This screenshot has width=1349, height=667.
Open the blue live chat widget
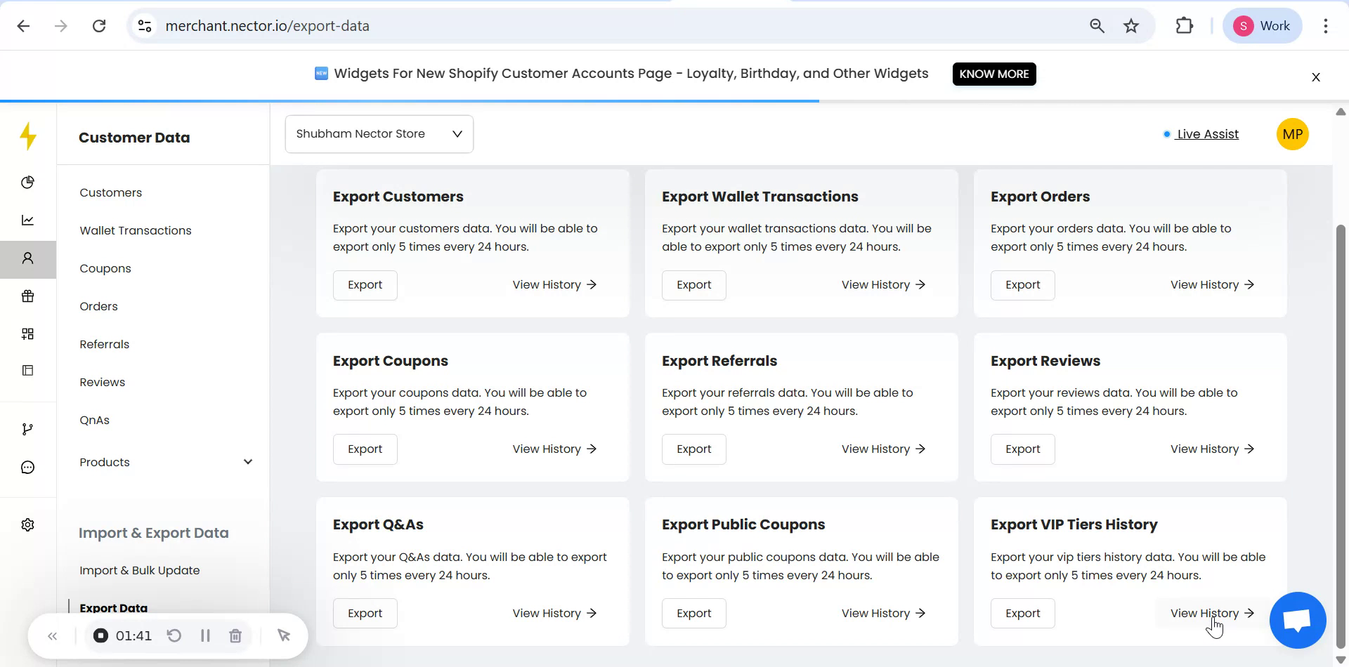[x=1297, y=621]
